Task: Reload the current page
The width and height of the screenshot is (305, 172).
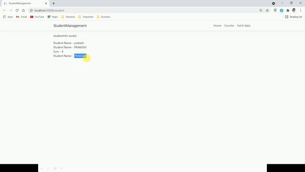Action: click(x=17, y=11)
